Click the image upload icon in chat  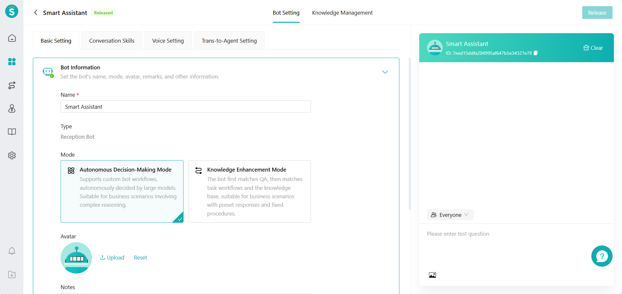(x=432, y=275)
